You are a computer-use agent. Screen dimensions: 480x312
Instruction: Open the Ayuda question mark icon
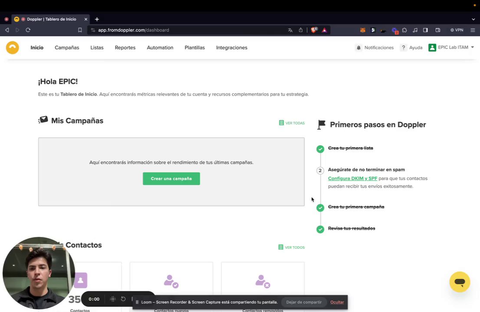click(x=404, y=48)
